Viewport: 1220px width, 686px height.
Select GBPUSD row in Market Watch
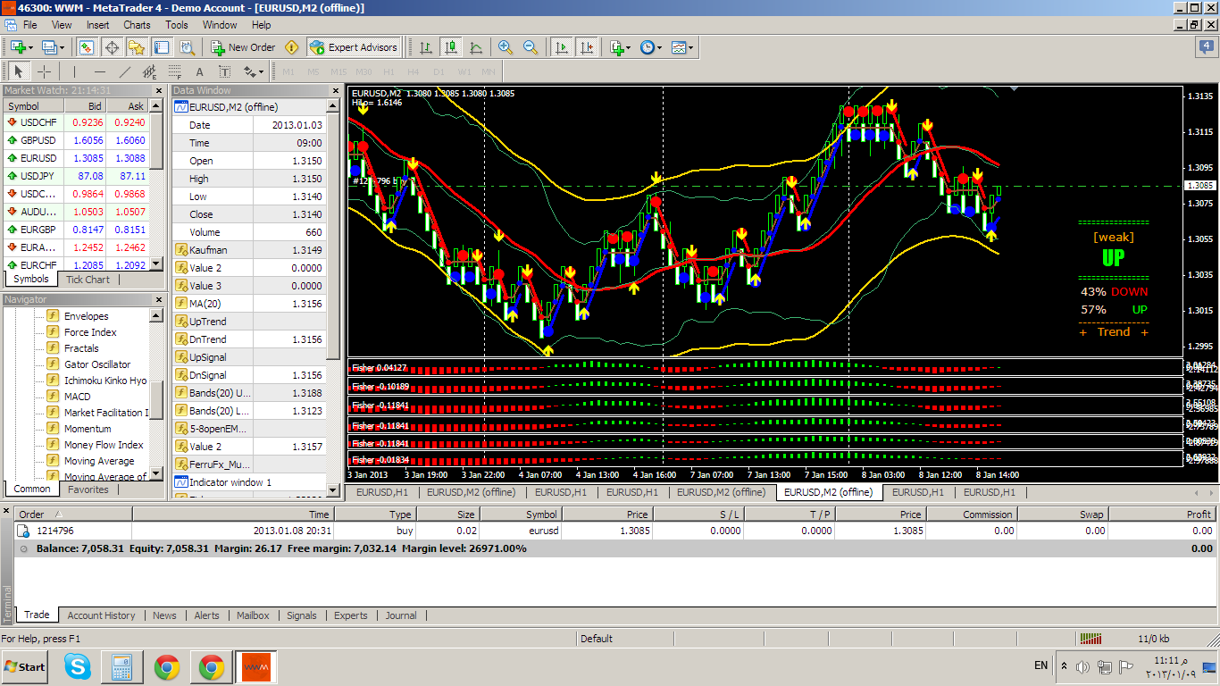(x=76, y=140)
